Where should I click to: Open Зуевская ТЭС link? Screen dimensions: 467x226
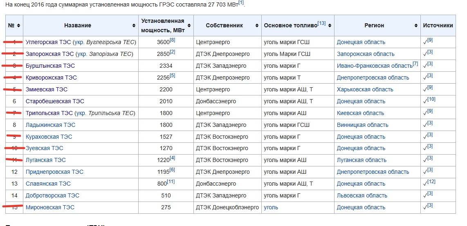(x=45, y=148)
